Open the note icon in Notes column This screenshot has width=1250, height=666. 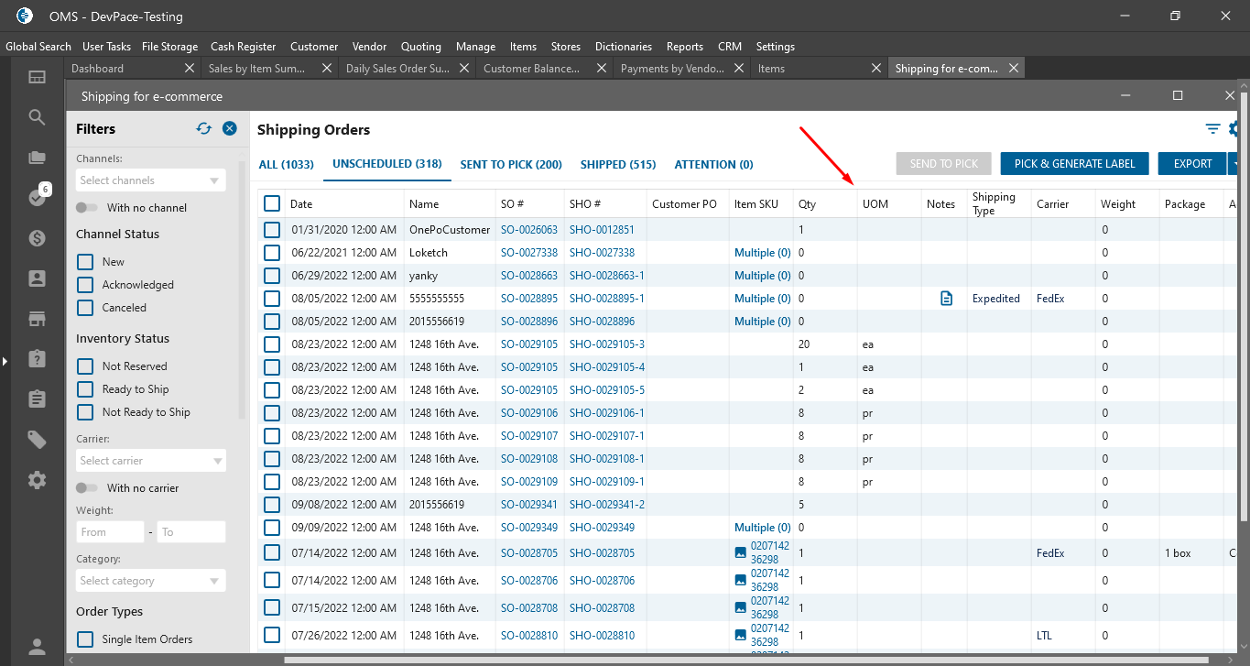pyautogui.click(x=947, y=299)
